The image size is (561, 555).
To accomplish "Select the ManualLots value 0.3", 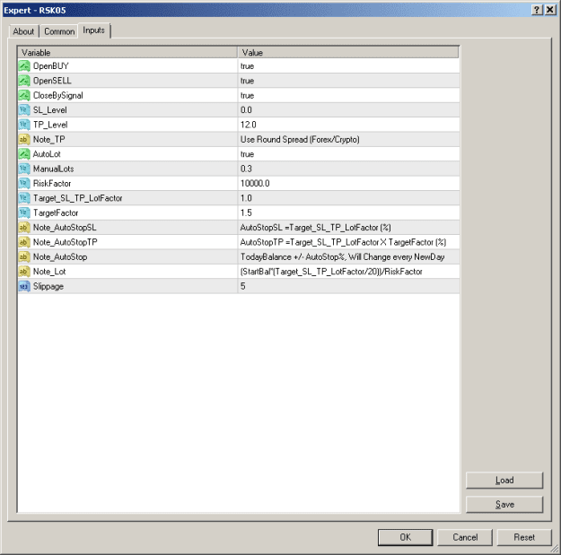I will (246, 169).
